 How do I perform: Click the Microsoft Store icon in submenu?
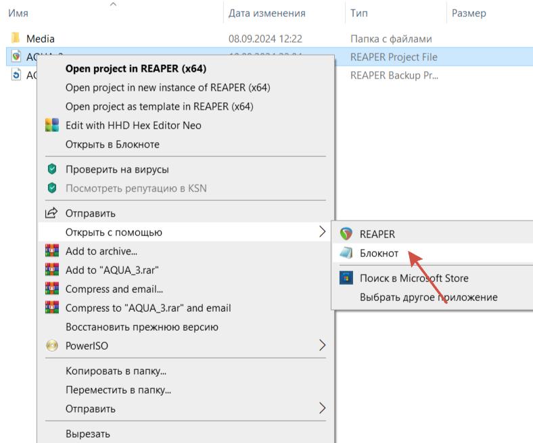[347, 278]
